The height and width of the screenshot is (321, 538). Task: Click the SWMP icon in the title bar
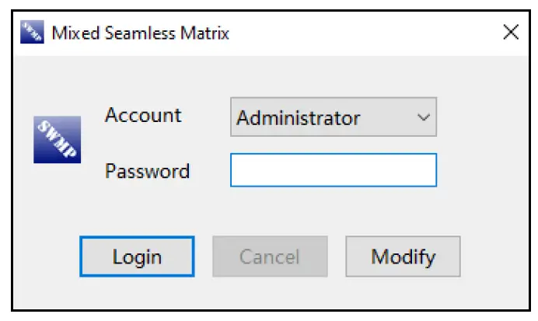tap(31, 33)
